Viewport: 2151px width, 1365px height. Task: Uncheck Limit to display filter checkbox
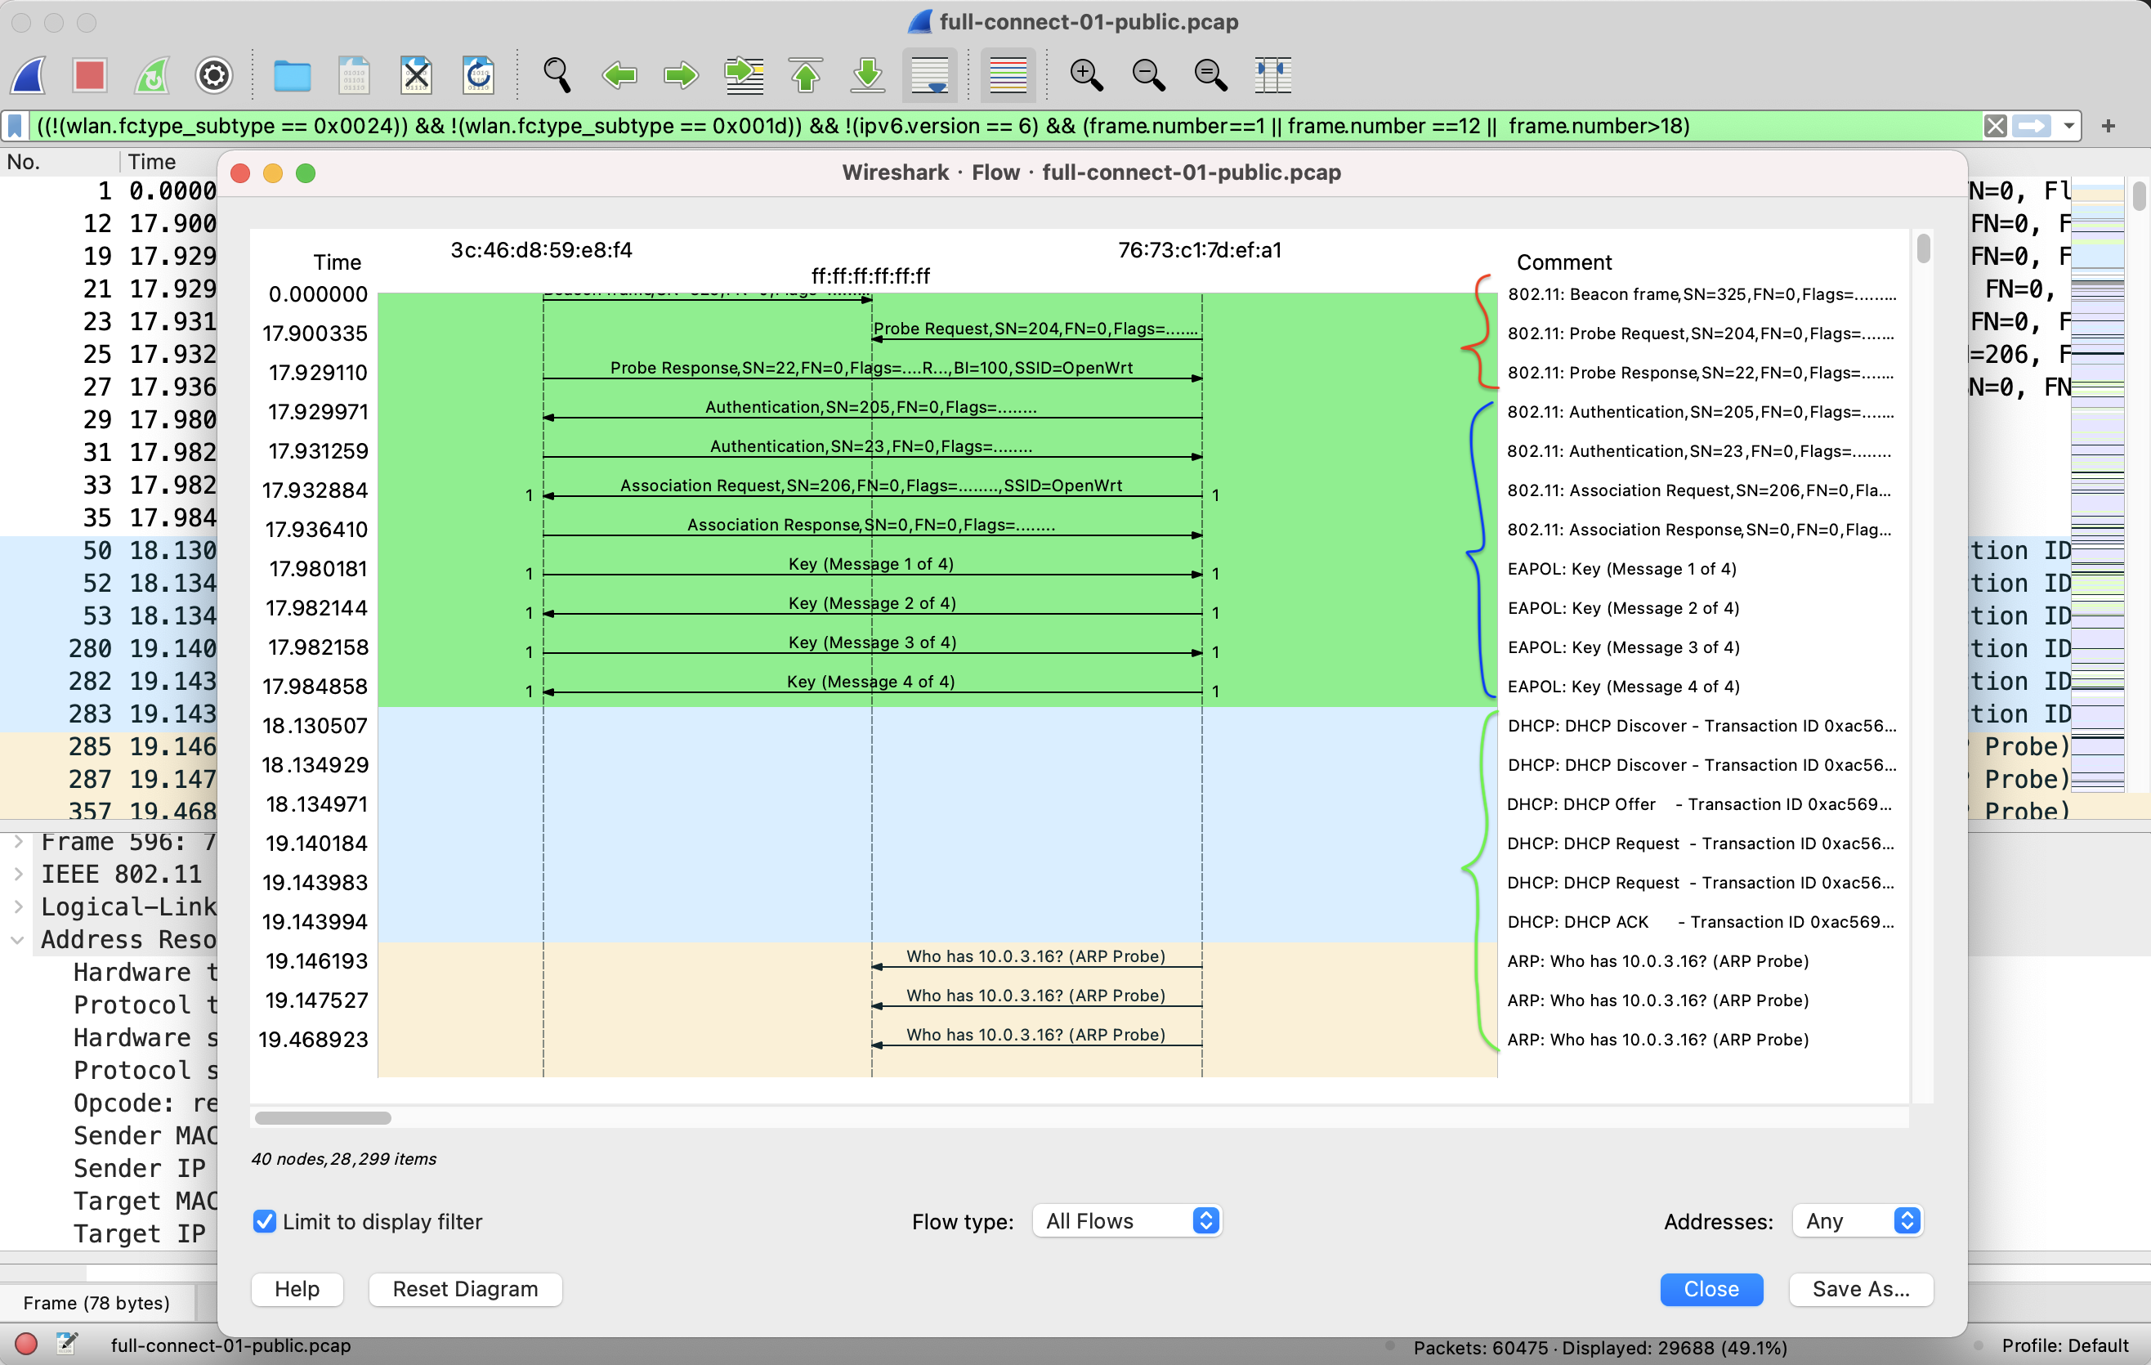tap(265, 1221)
